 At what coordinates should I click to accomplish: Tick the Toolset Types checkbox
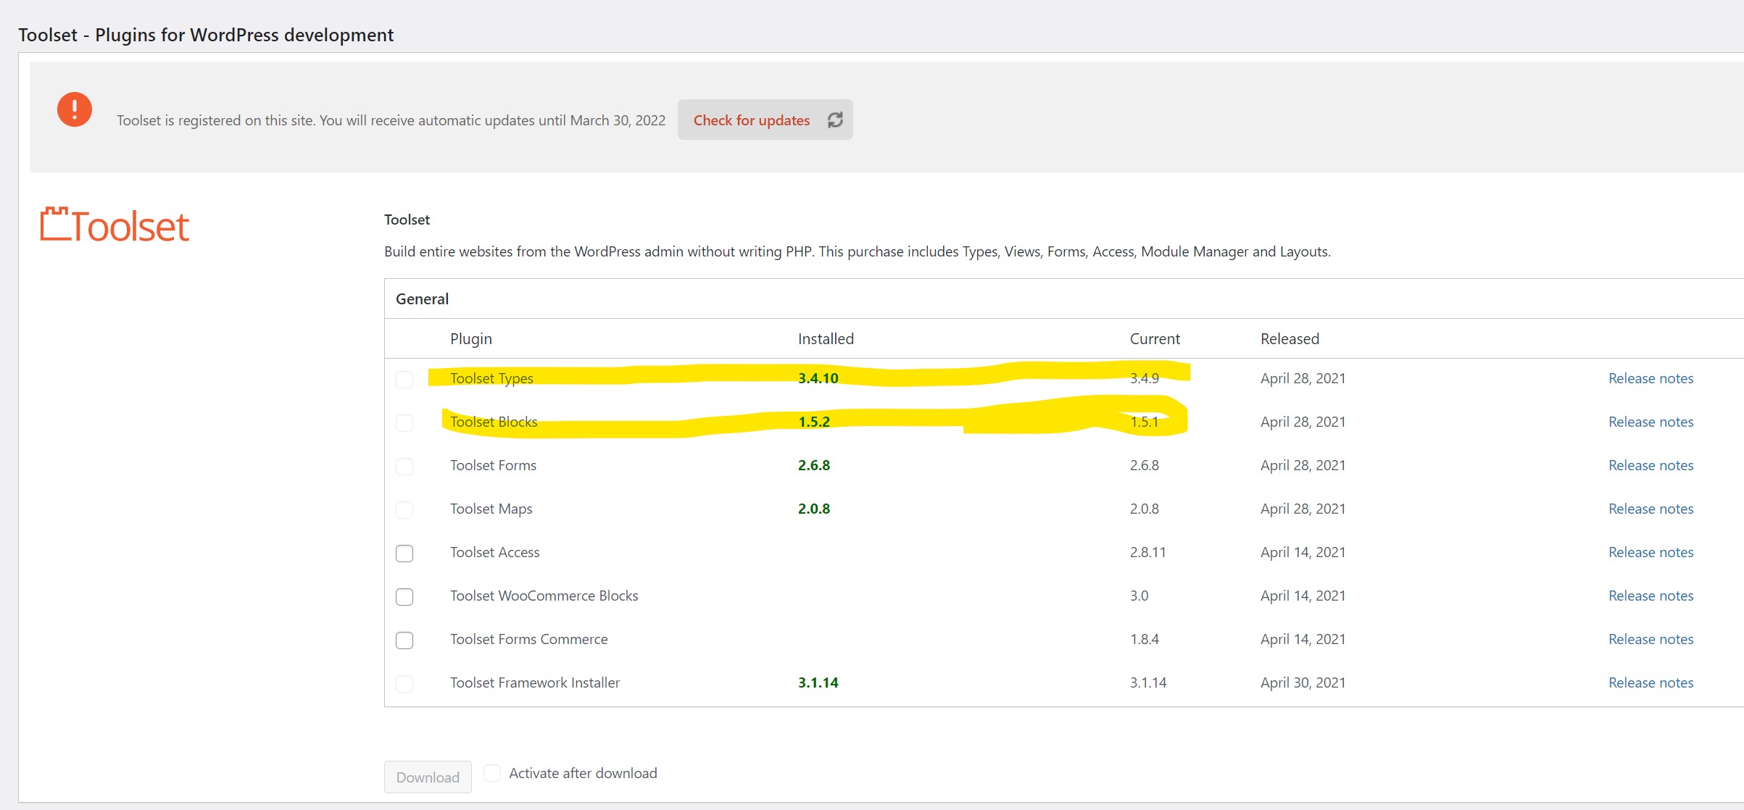coord(404,379)
